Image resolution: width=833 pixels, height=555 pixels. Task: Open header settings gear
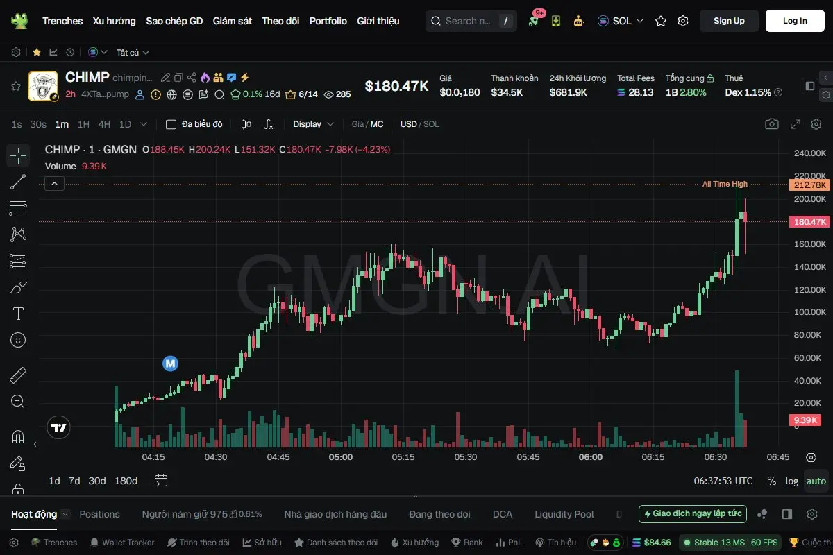pyautogui.click(x=683, y=21)
